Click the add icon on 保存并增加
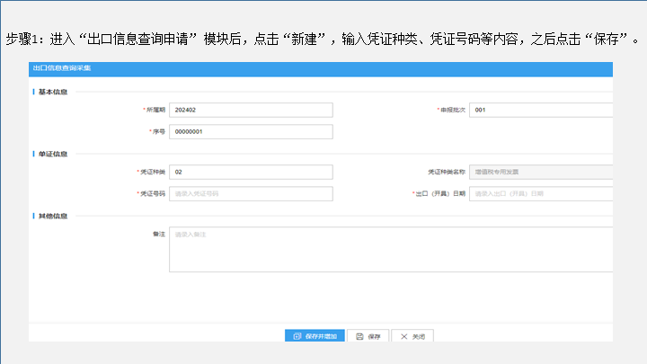This screenshot has height=364, width=647. pos(297,336)
